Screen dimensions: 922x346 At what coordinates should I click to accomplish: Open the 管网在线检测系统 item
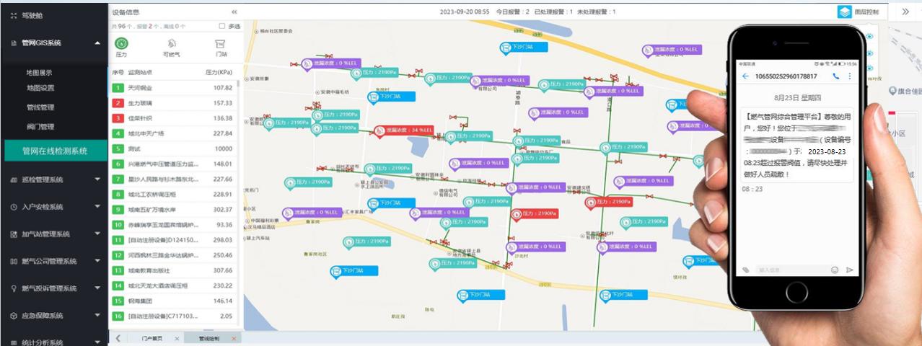coord(55,151)
